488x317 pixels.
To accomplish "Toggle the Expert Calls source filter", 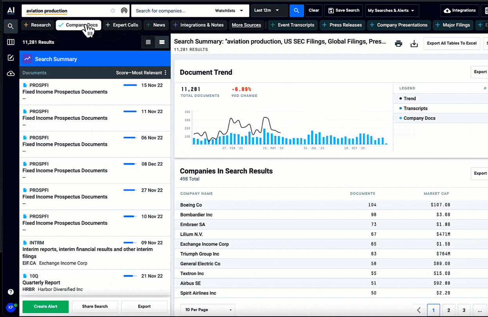I will [x=122, y=25].
